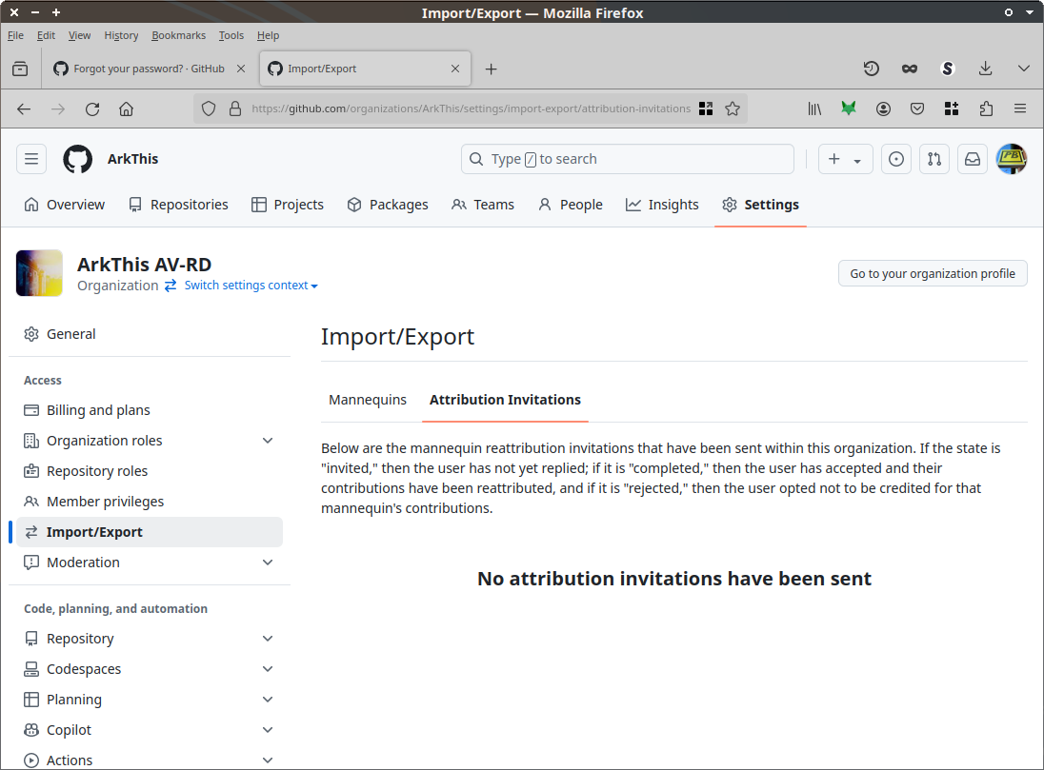
Task: Open Firefox downloads panel
Action: 986,69
